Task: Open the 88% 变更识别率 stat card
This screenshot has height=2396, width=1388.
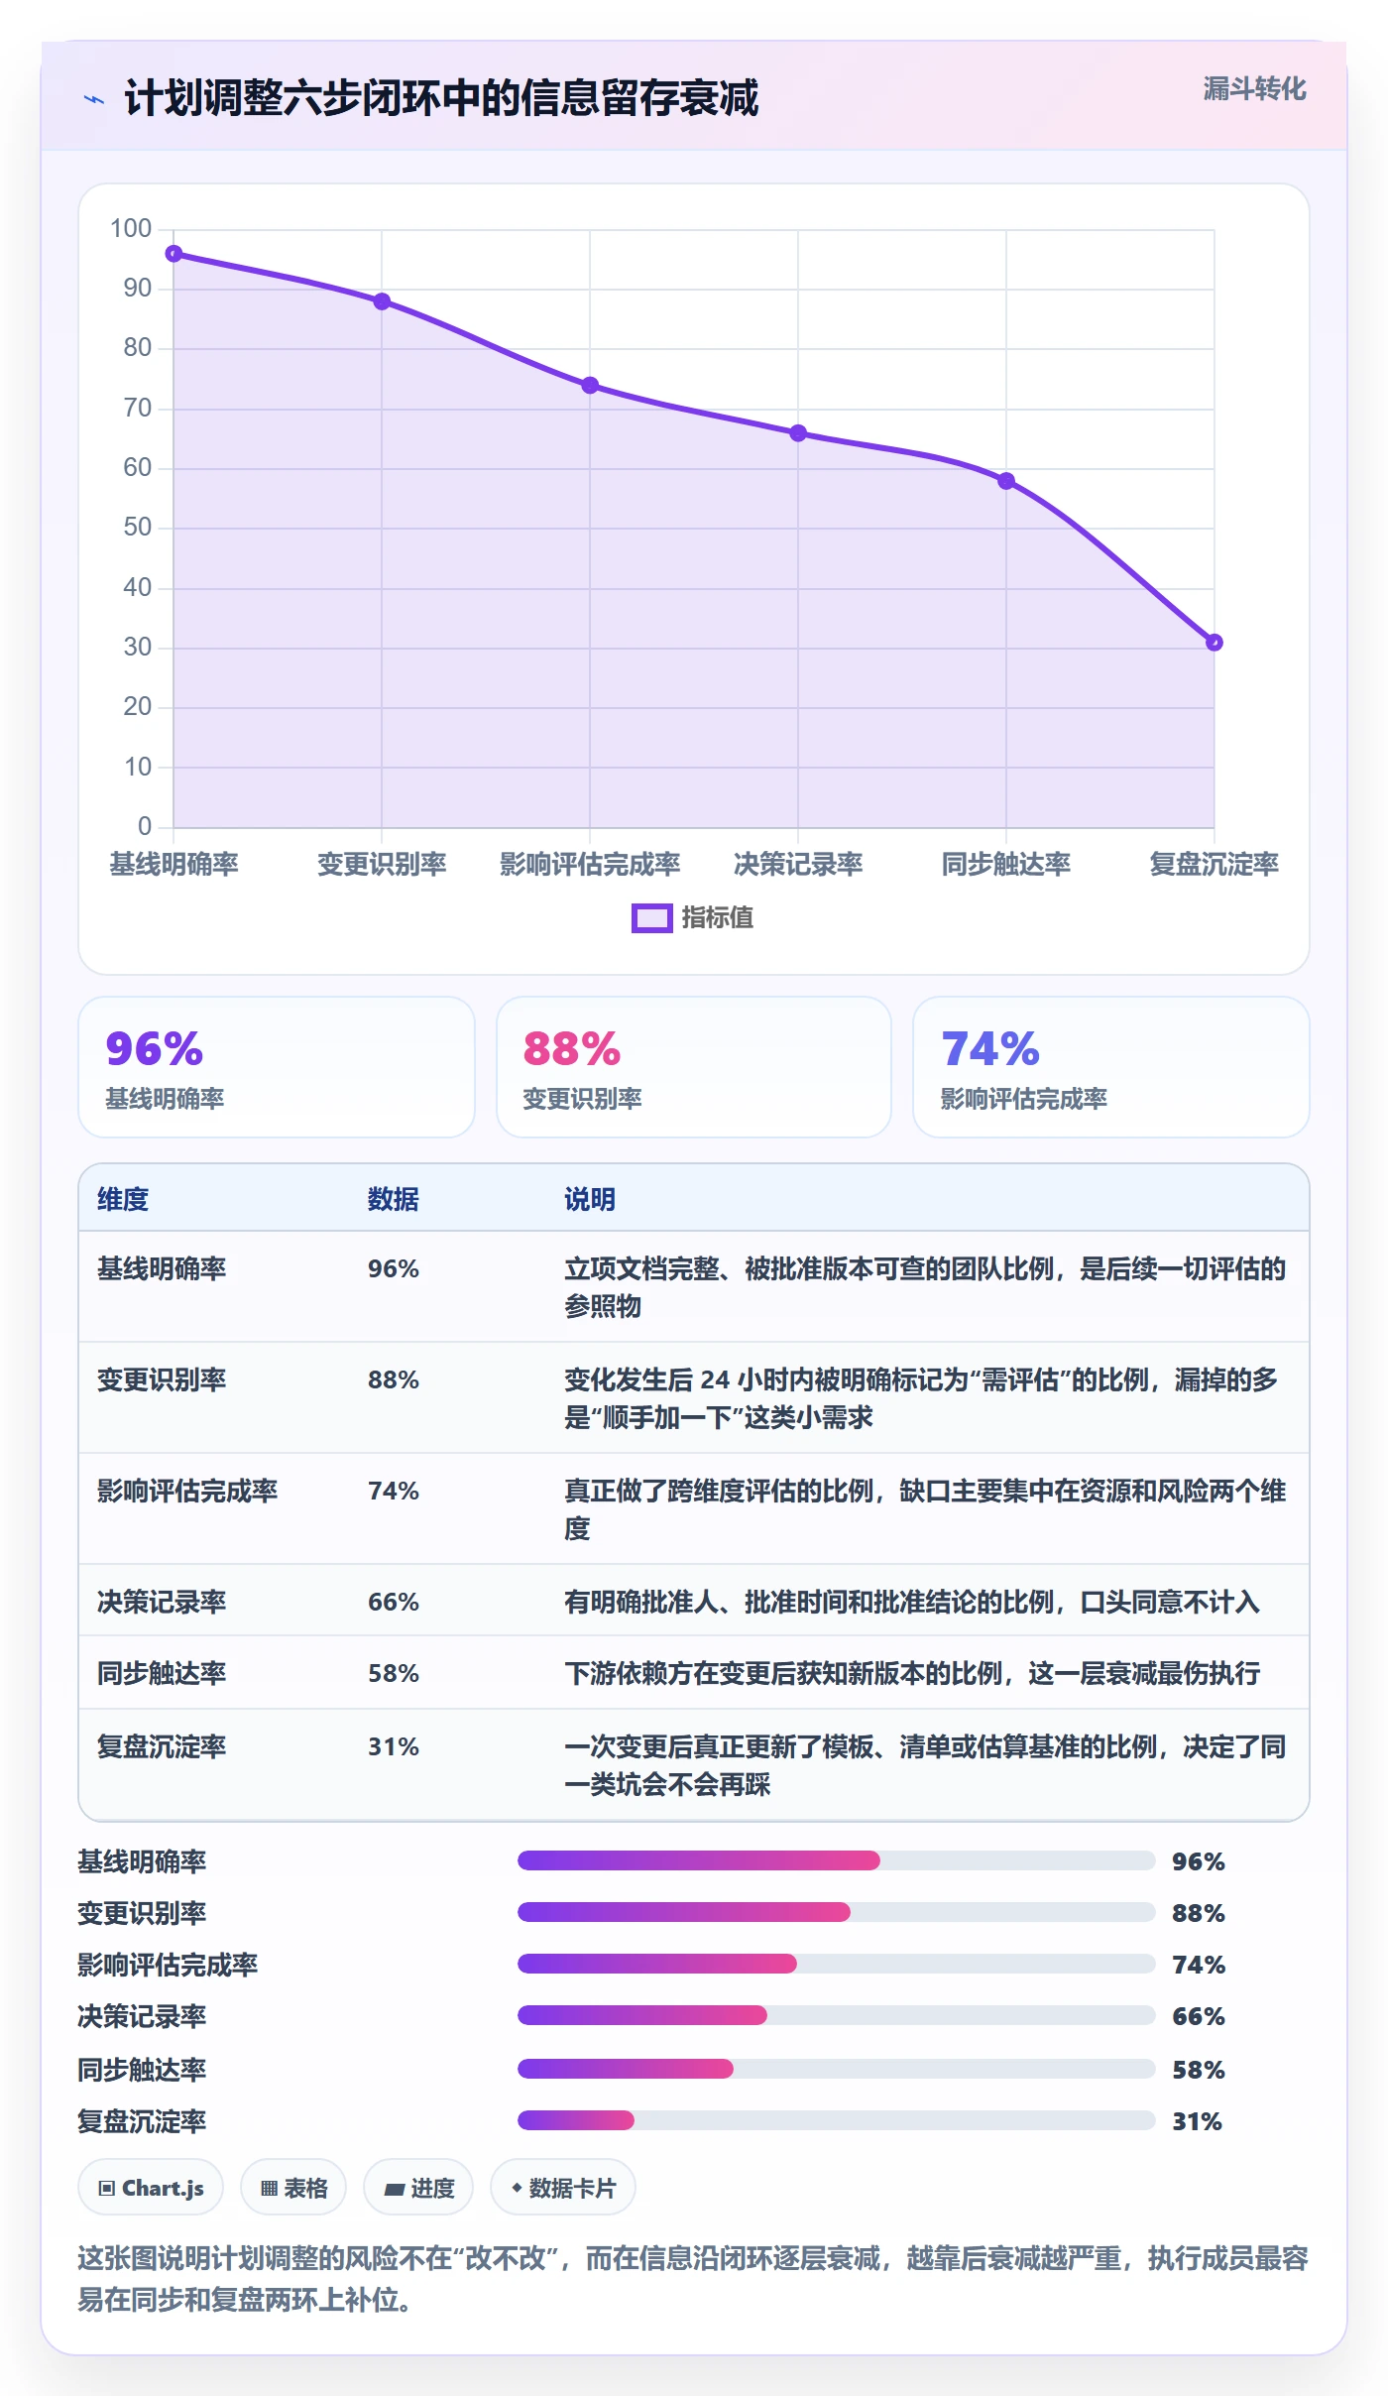Action: [x=694, y=1067]
